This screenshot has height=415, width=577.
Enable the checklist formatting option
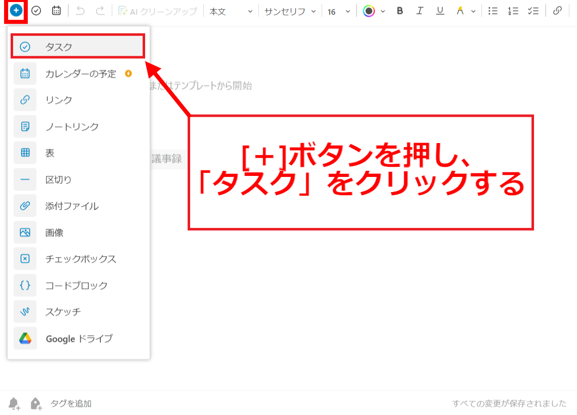pyautogui.click(x=533, y=11)
